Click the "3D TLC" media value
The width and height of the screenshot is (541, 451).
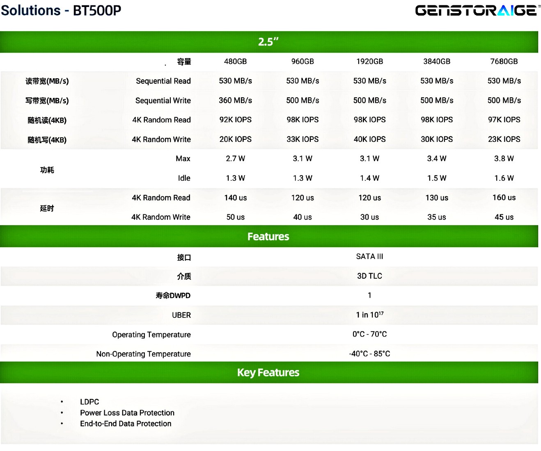(370, 276)
